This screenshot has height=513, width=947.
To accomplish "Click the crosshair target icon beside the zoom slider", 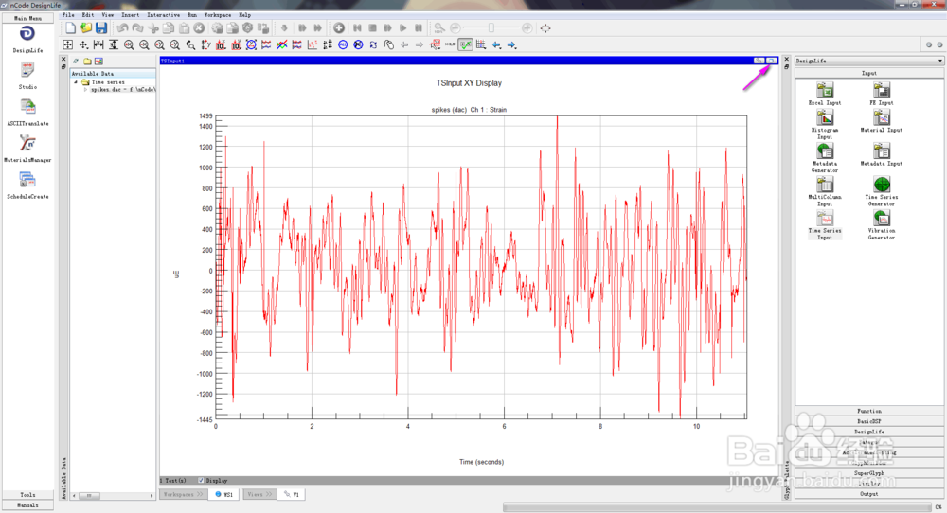I will click(x=545, y=27).
